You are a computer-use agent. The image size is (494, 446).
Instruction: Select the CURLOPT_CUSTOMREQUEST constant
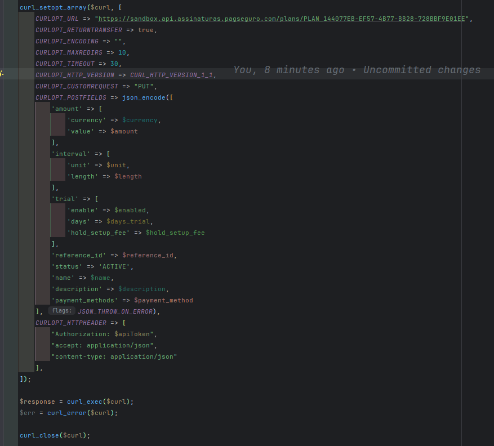(x=77, y=86)
